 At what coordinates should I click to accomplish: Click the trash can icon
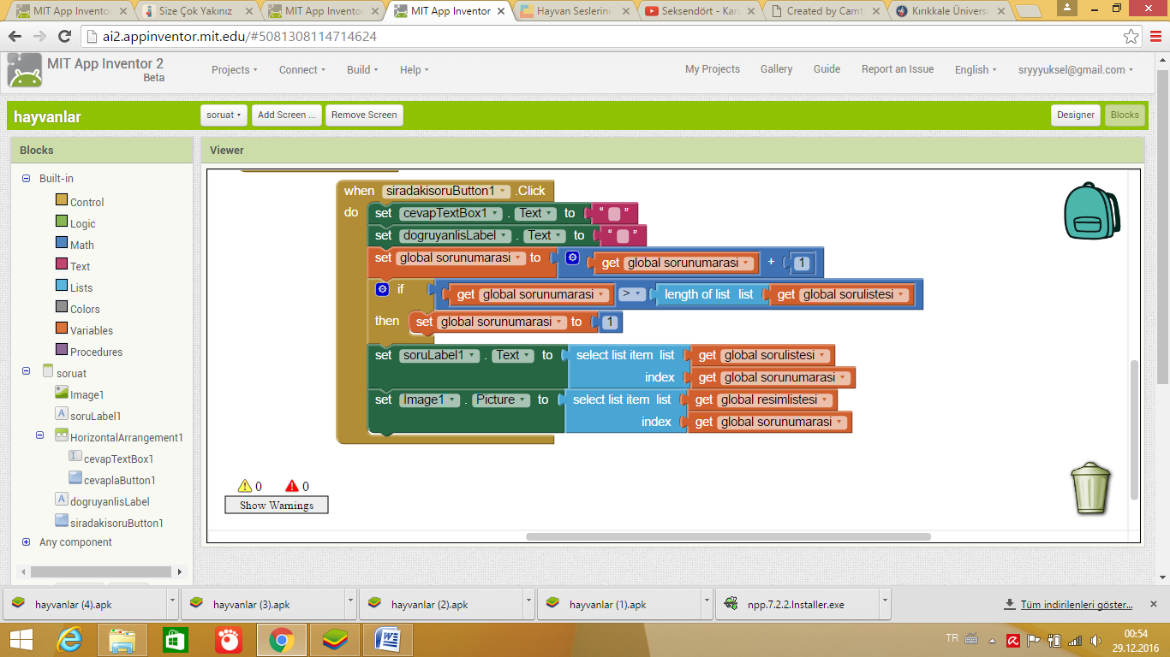pyautogui.click(x=1091, y=489)
